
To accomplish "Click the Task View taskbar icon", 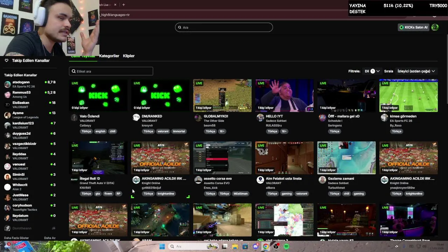I will [x=225, y=246].
